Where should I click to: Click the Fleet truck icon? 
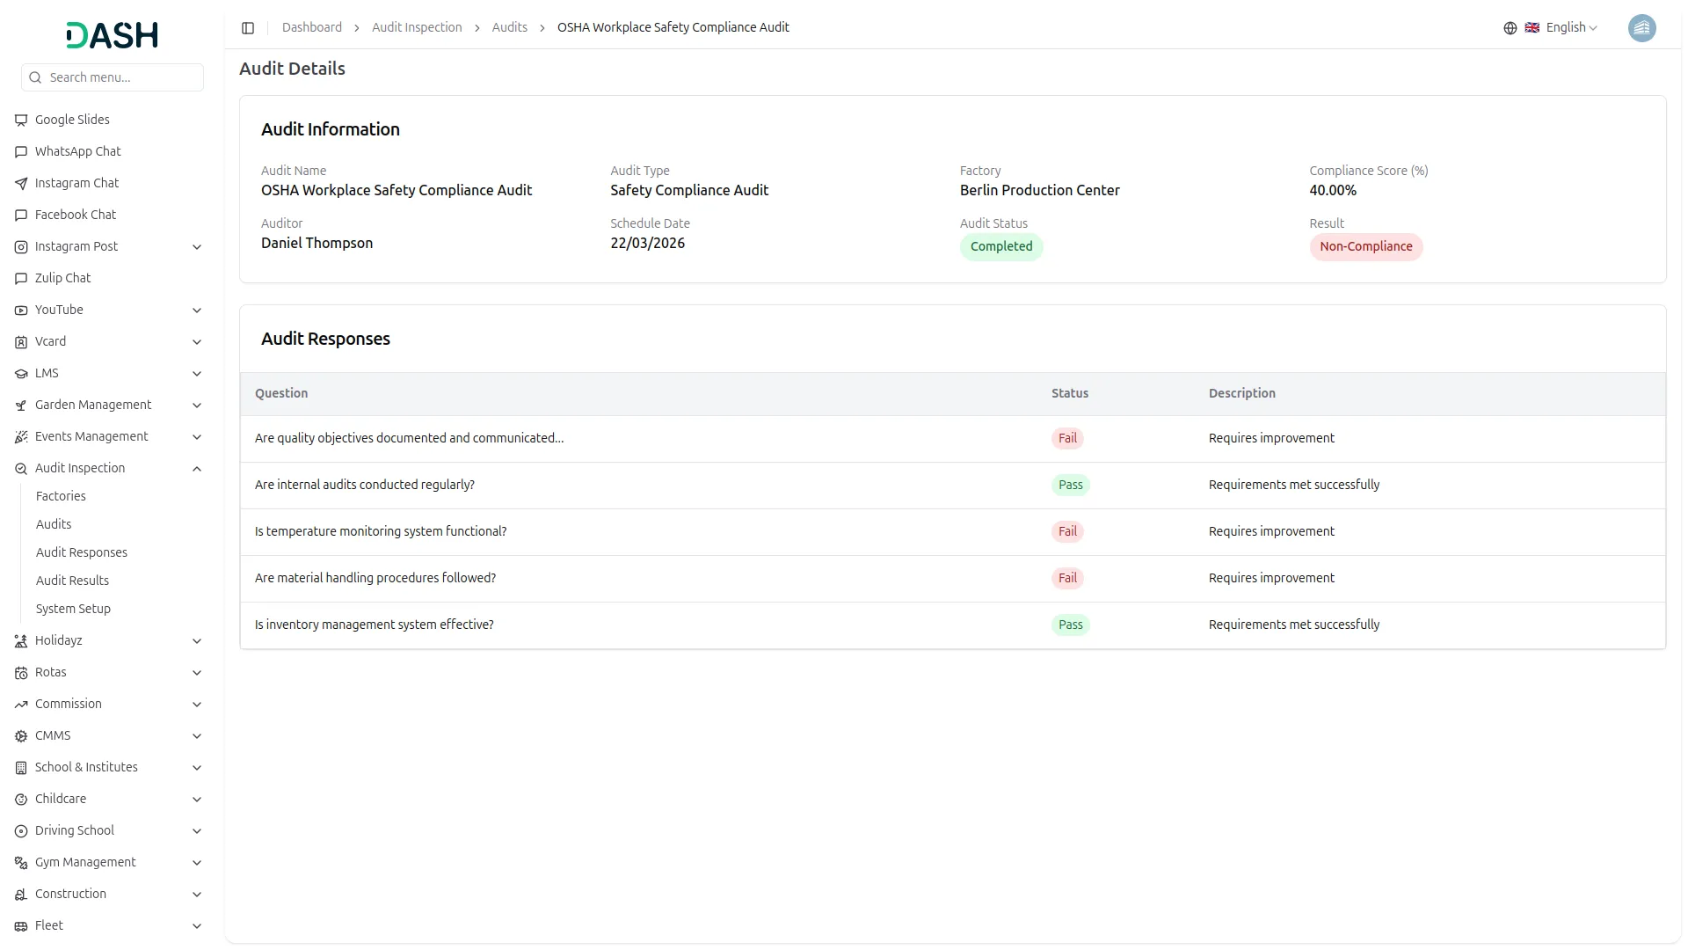[21, 925]
